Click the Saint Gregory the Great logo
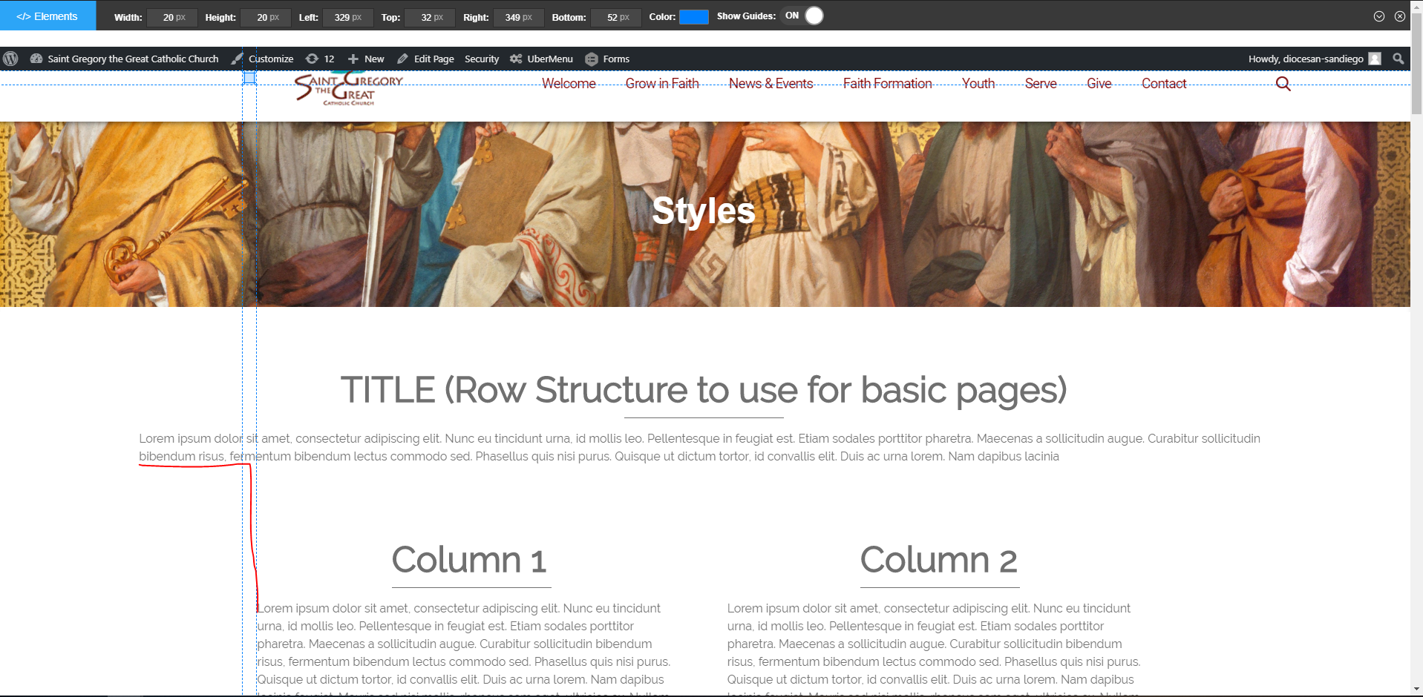 (x=348, y=90)
